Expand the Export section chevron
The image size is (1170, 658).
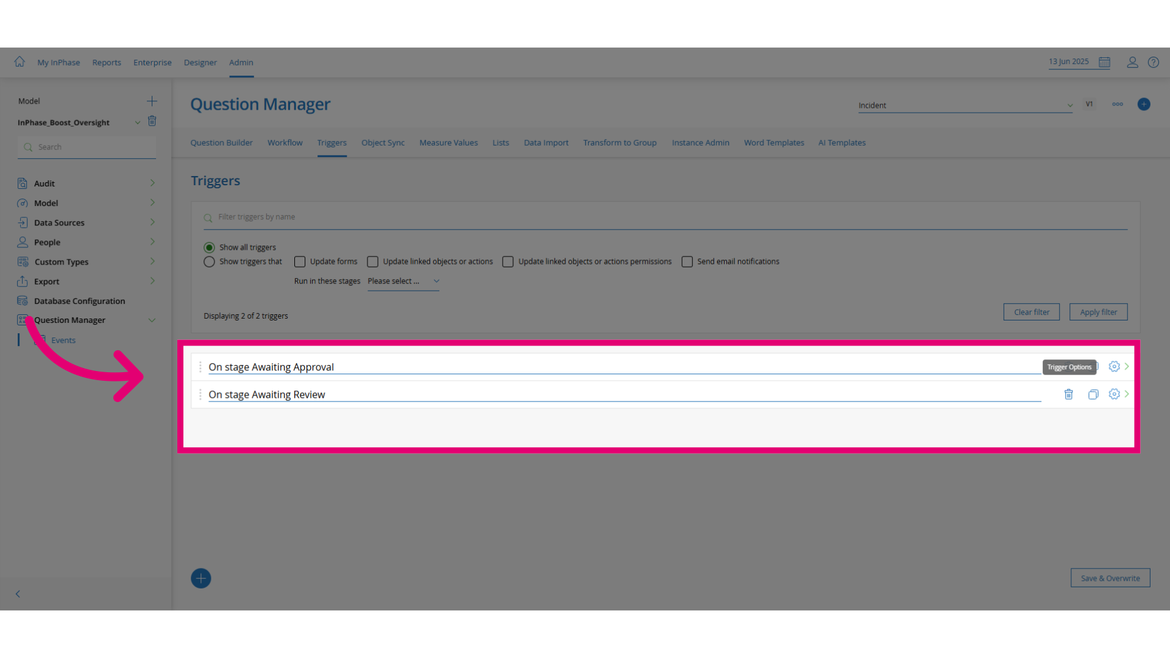tap(152, 280)
